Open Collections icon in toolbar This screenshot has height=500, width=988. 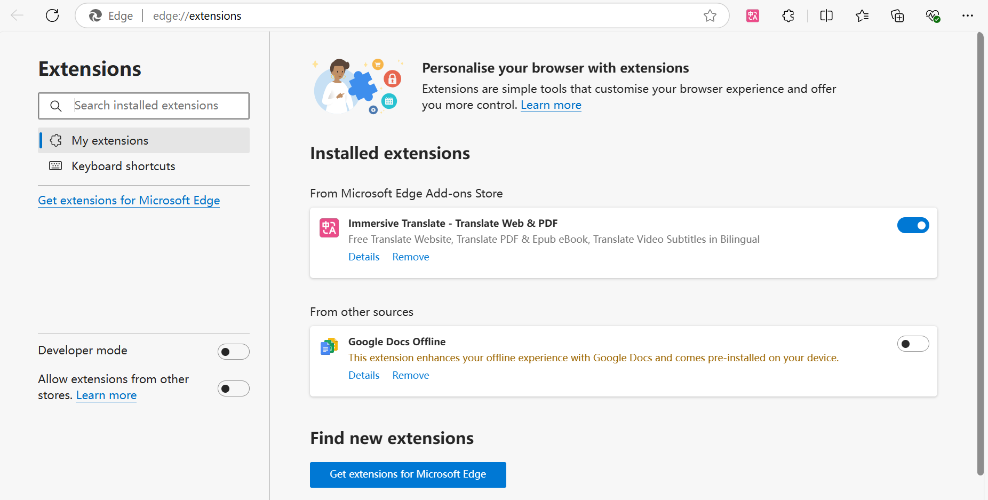coord(897,15)
